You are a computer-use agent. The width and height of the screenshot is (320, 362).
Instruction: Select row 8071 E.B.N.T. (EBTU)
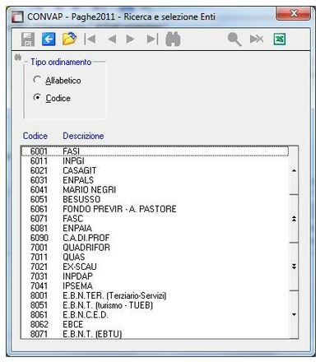pos(155,334)
